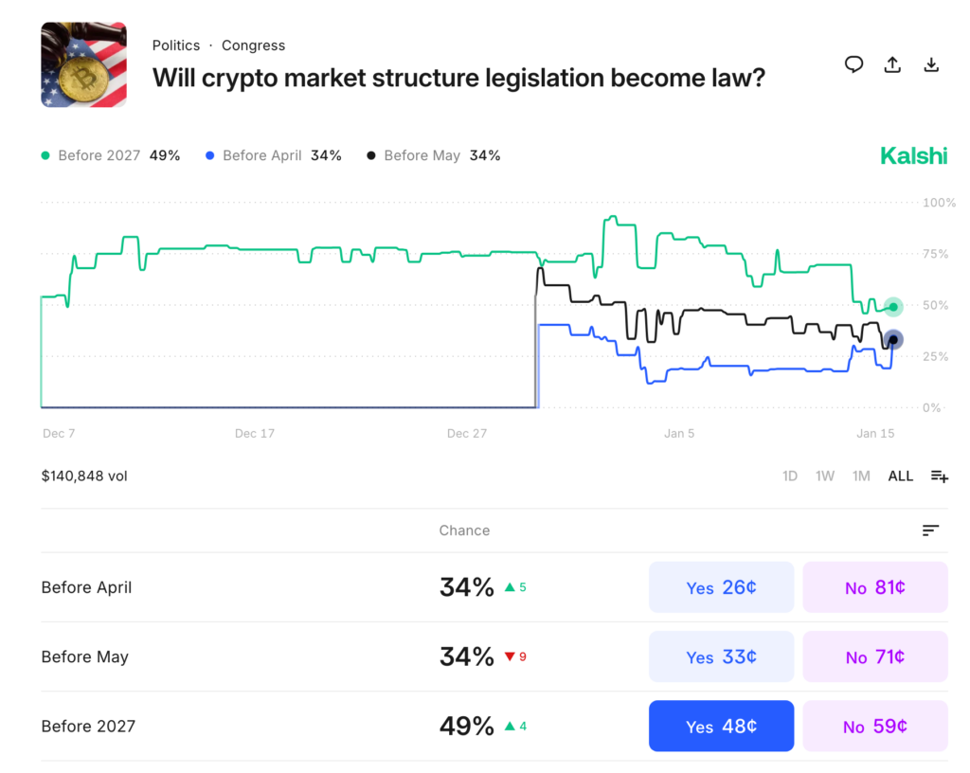Open the comments speech bubble icon
The height and width of the screenshot is (773, 970).
(x=853, y=64)
